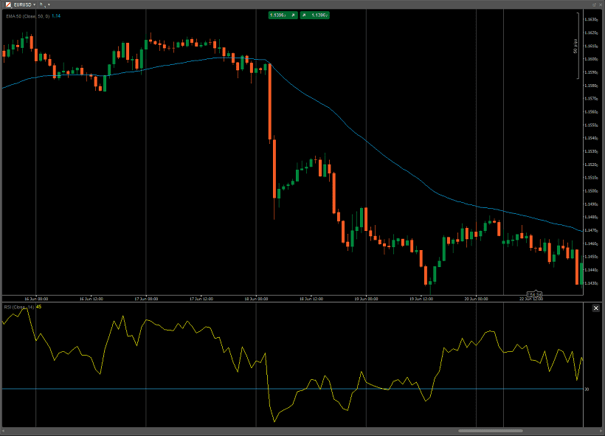Click the 20 Jun 00:00 time axis label

[x=476, y=299]
